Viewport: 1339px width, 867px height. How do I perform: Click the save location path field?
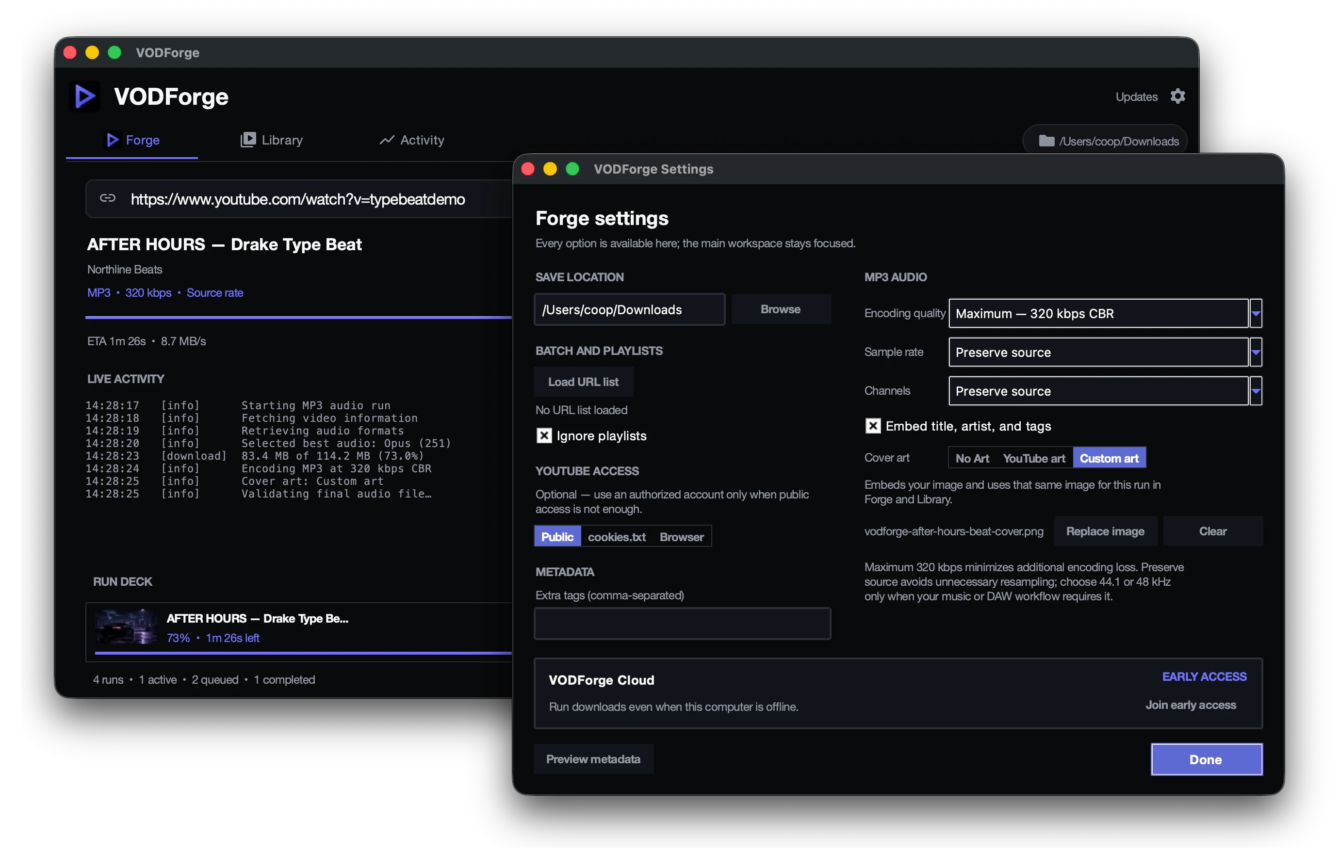tap(630, 309)
